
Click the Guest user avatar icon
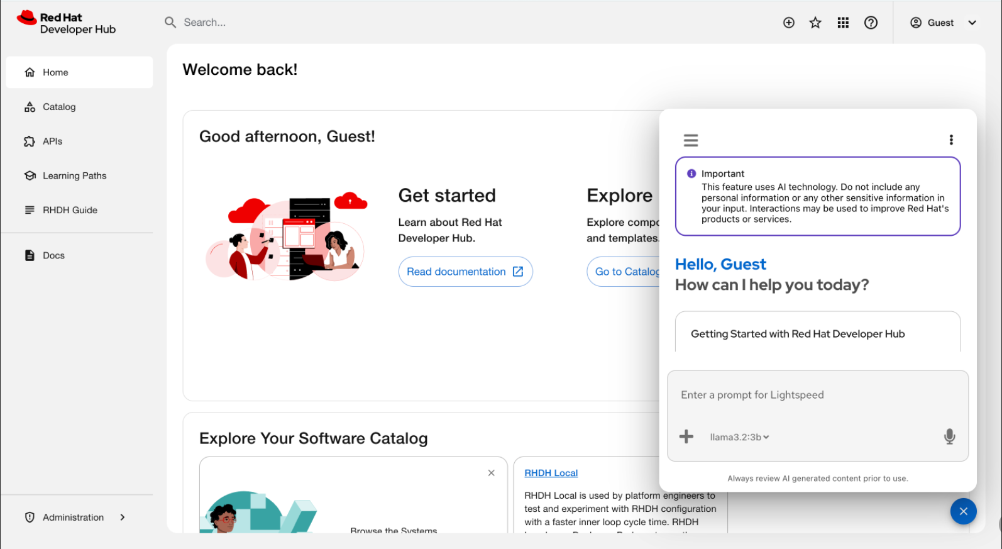tap(916, 23)
